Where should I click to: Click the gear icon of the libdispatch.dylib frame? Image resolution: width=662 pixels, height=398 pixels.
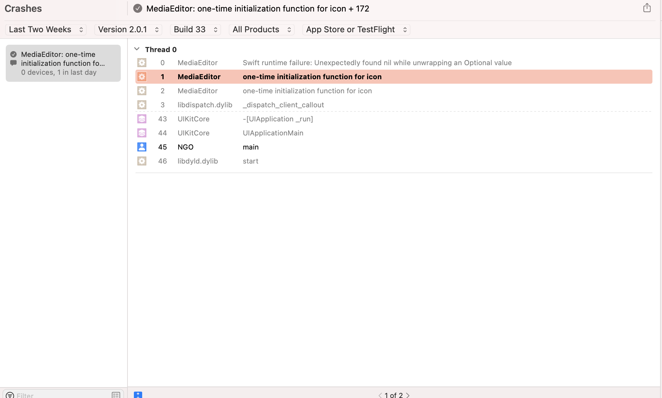coord(142,105)
